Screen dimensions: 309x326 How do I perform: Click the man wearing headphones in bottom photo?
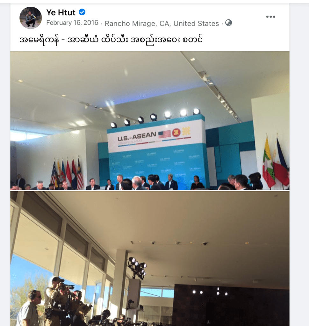pyautogui.click(x=31, y=308)
